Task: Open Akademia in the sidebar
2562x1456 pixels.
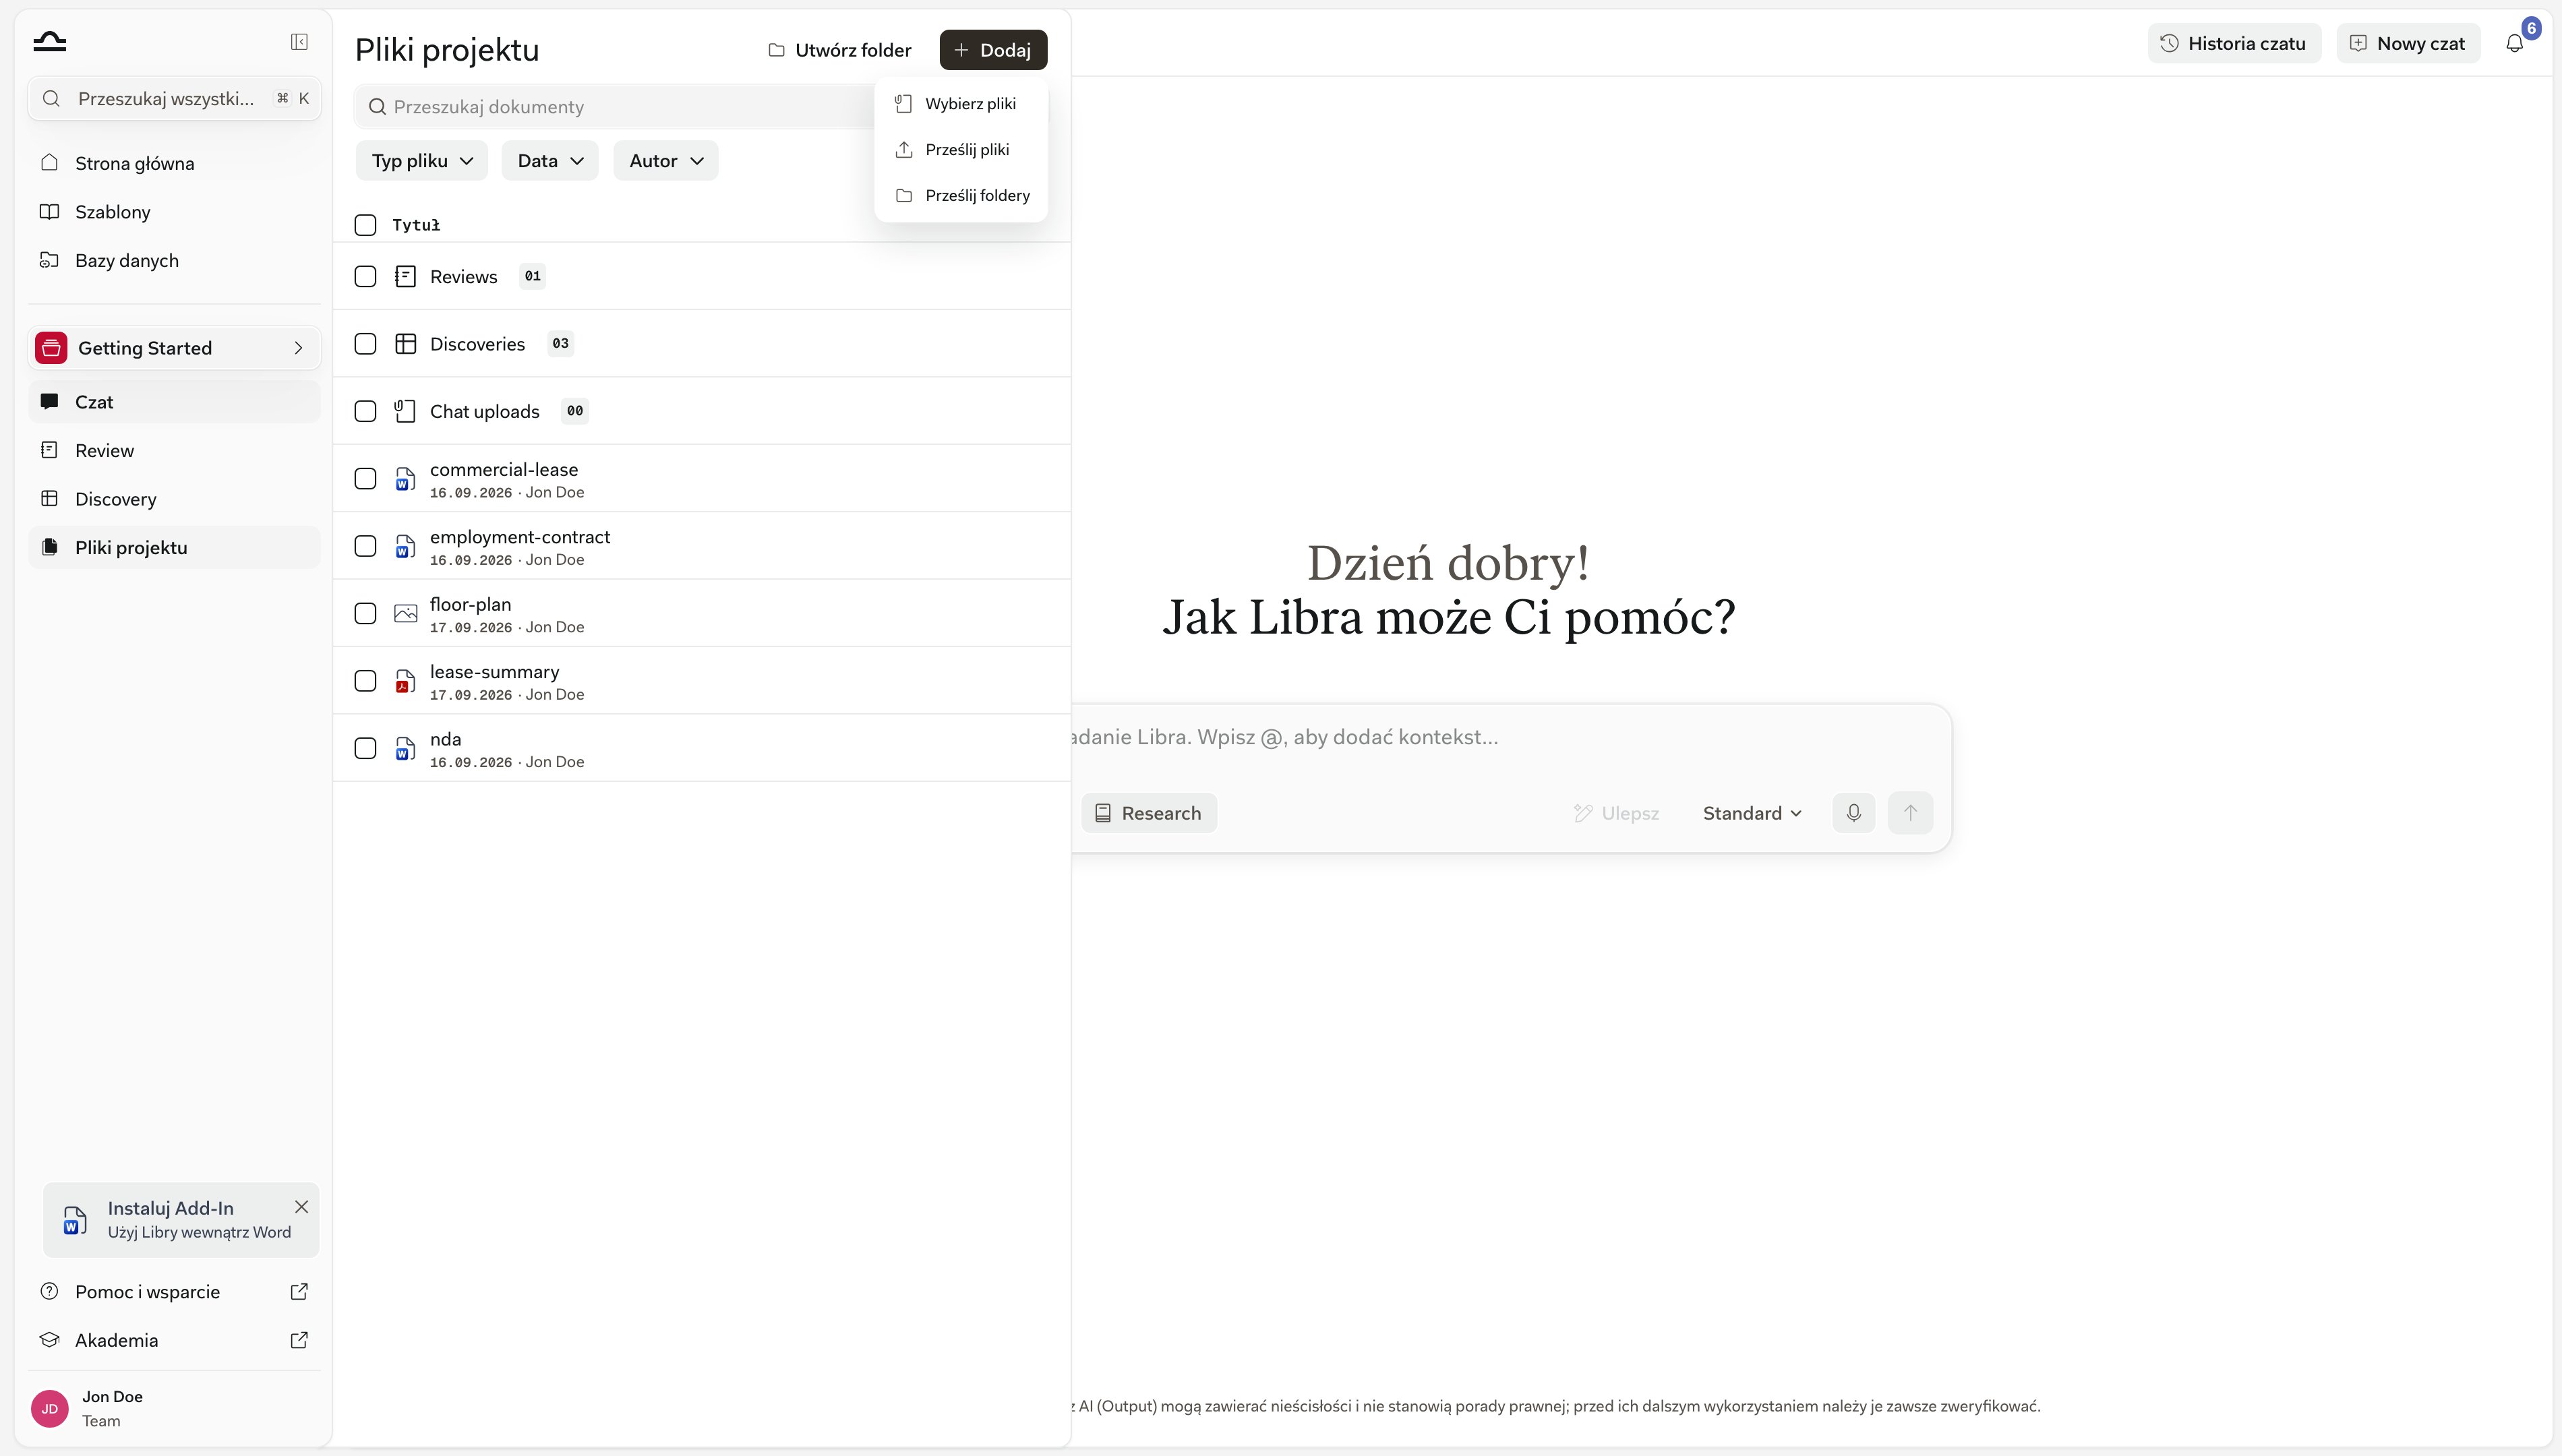Action: coord(174,1340)
